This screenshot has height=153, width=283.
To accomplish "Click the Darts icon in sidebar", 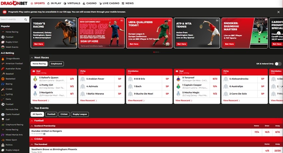I will click(3, 99).
